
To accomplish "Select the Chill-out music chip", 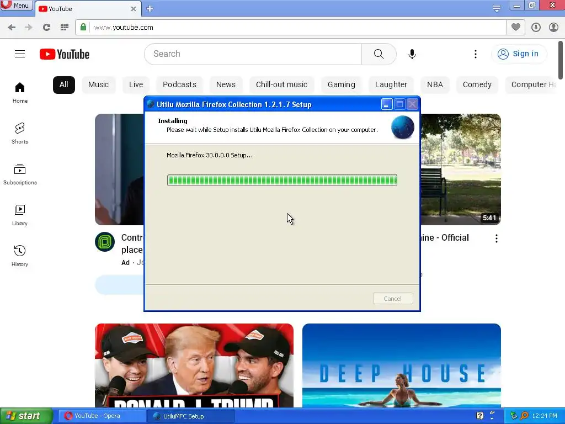I will pyautogui.click(x=281, y=84).
